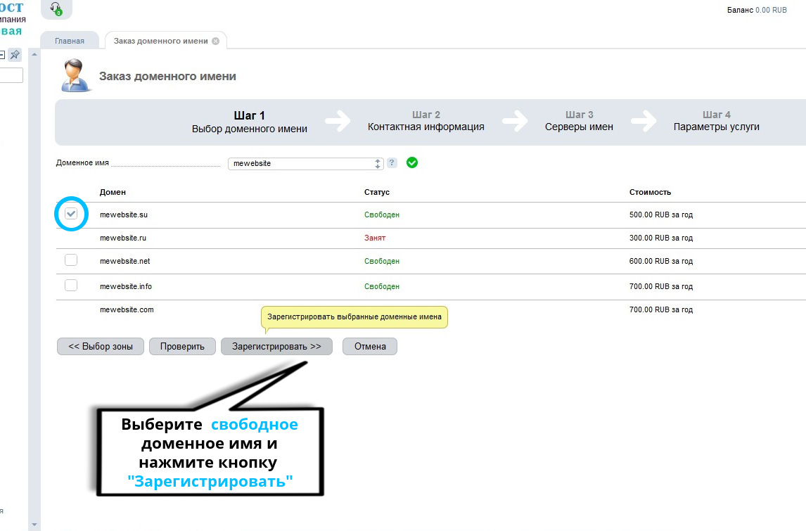806x531 pixels.
Task: Click the Стоимость column header
Action: pyautogui.click(x=651, y=192)
